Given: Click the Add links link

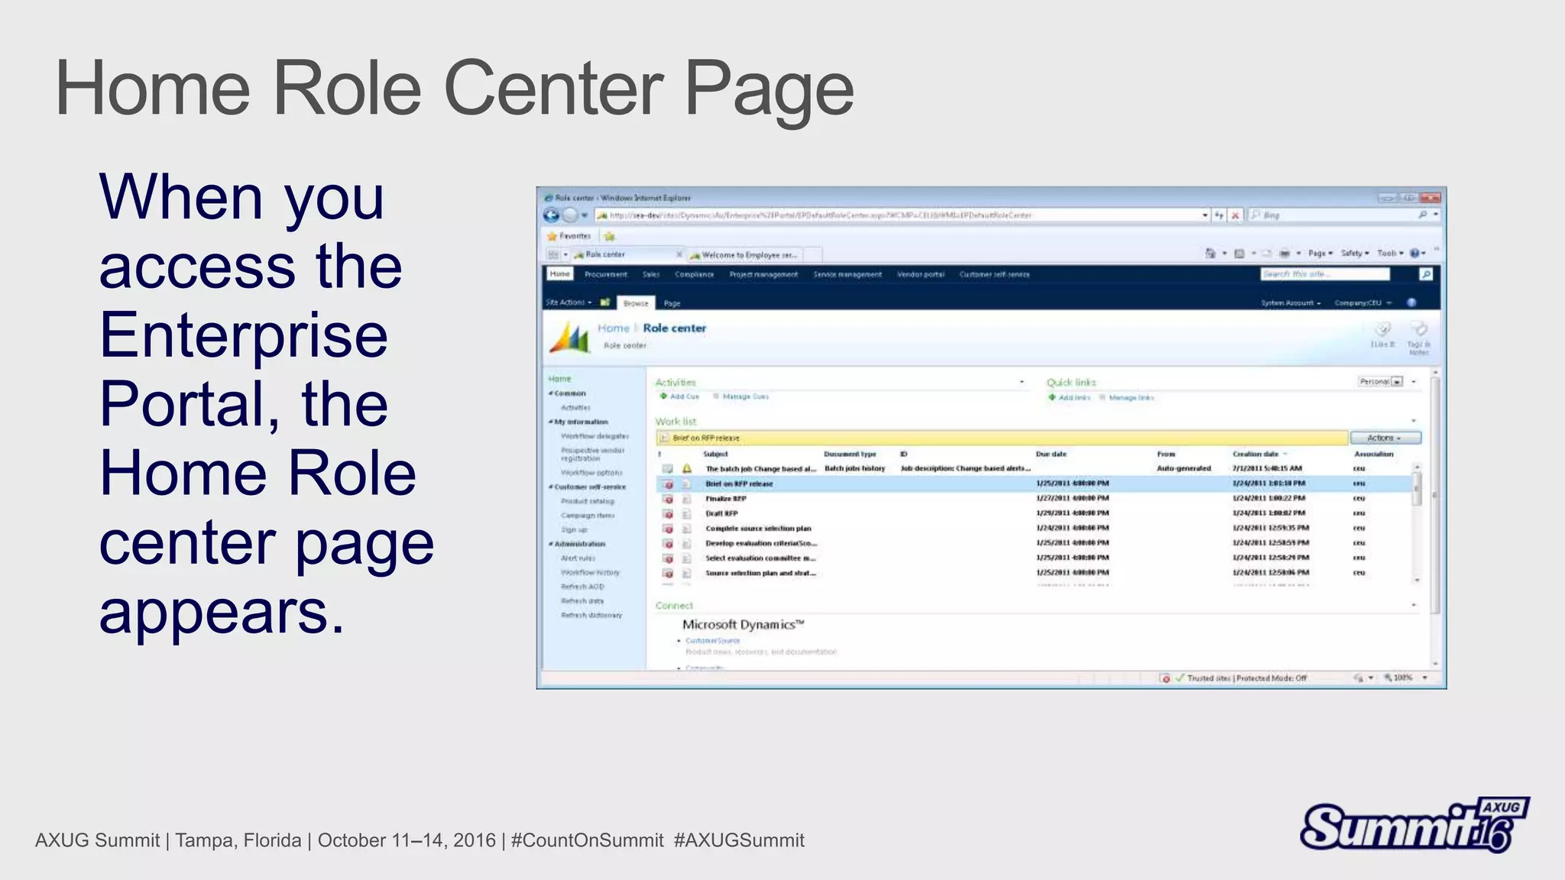Looking at the screenshot, I should click(x=1074, y=397).
